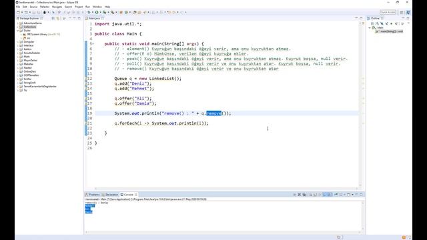The height and width of the screenshot is (240, 427).
Task: Click the highlighted remove word on line 19
Action: pos(213,113)
